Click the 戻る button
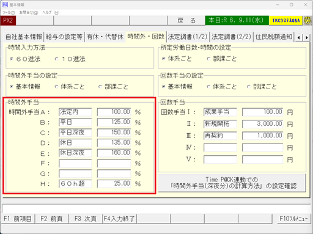 tap(186, 20)
